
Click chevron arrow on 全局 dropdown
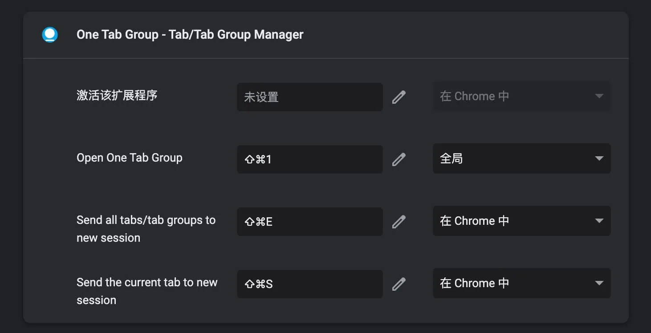(600, 158)
